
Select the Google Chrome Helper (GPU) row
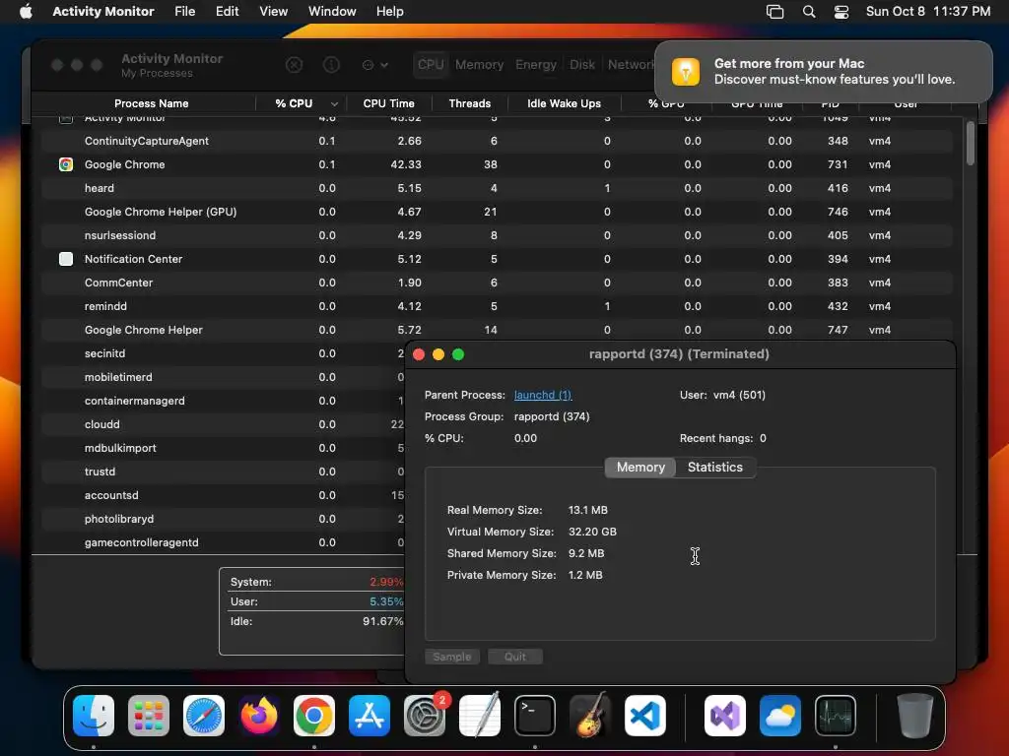click(x=497, y=213)
